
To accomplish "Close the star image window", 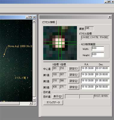I will [34, 17].
